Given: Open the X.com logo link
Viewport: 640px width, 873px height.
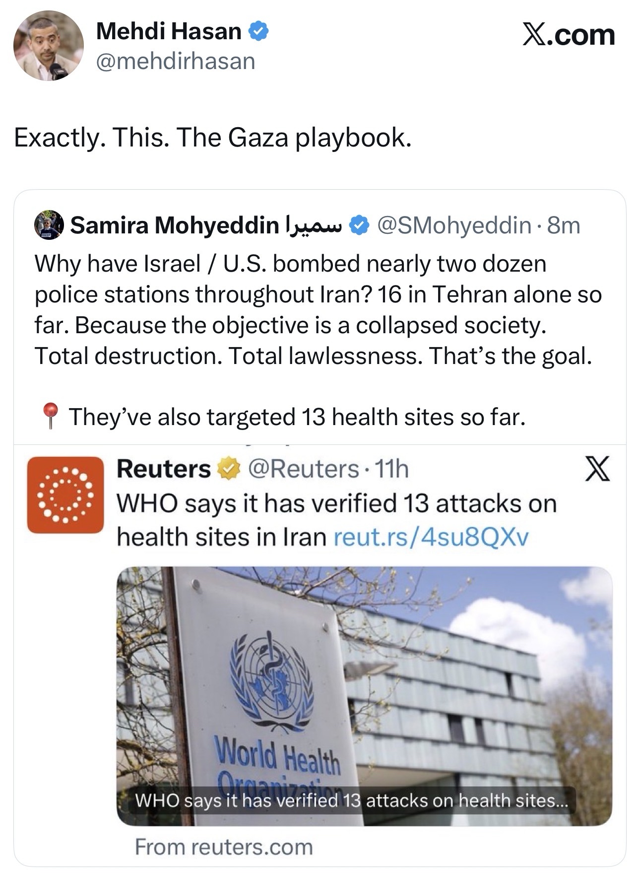Looking at the screenshot, I should coord(569,35).
